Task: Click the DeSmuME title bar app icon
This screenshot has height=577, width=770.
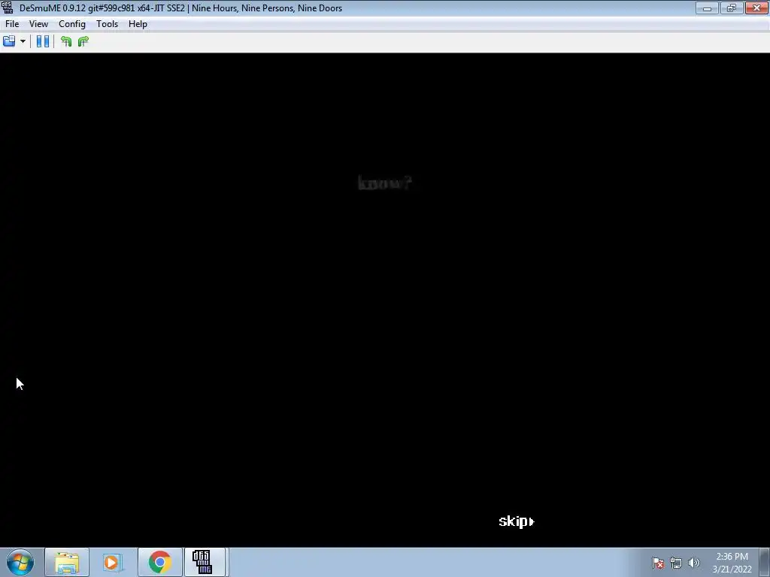Action: tap(8, 8)
